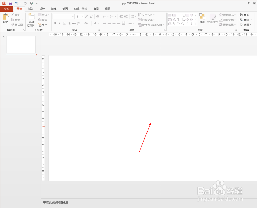
Task: Toggle Underline formatting
Action: [65, 23]
